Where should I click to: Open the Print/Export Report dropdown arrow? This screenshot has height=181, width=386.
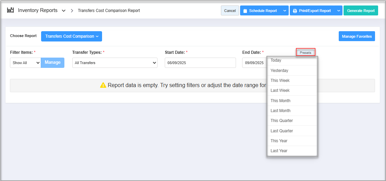point(338,11)
